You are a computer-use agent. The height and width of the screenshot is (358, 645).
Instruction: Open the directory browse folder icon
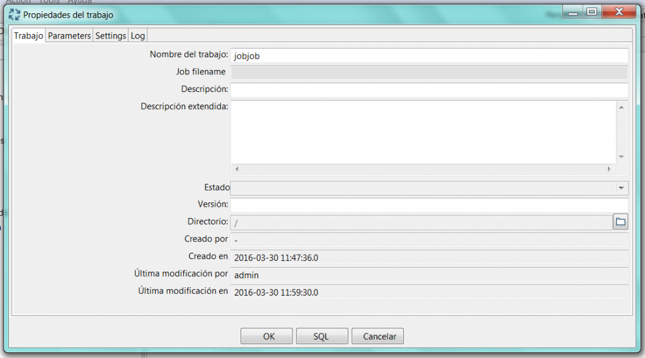pos(620,222)
